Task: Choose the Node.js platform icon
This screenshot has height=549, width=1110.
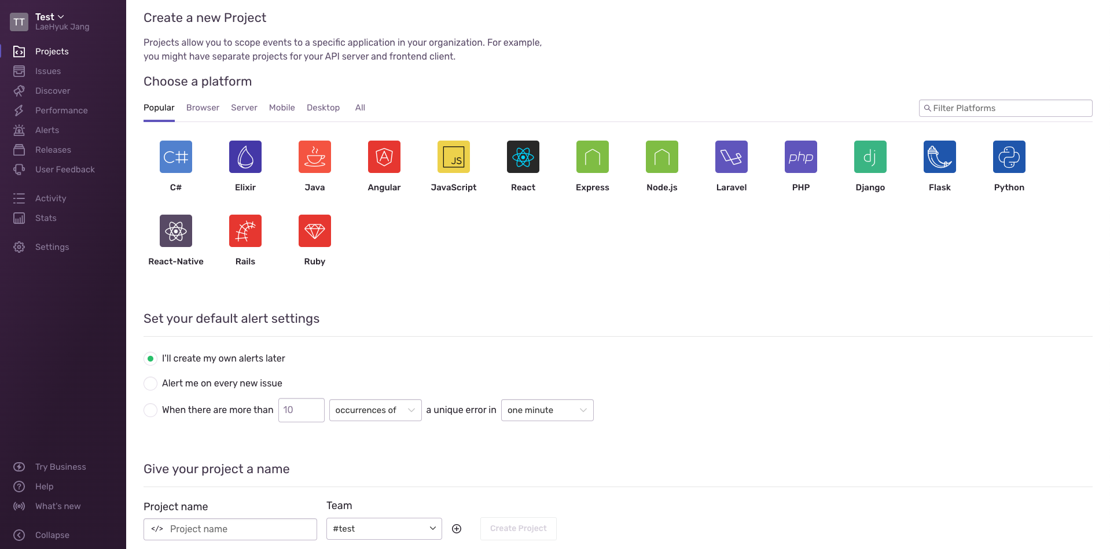Action: [x=662, y=157]
